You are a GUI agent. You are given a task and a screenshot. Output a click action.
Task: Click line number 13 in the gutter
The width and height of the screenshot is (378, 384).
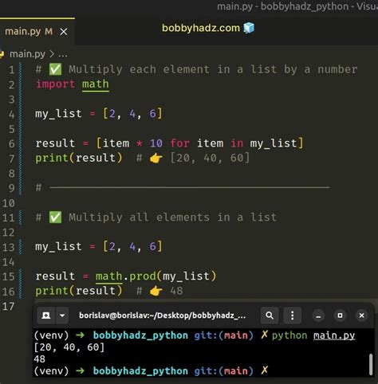pyautogui.click(x=8, y=247)
